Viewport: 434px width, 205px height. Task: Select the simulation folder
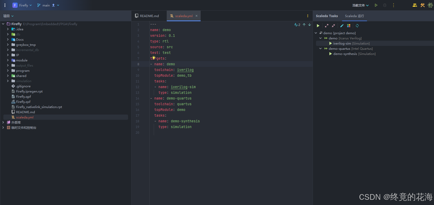(x=24, y=81)
